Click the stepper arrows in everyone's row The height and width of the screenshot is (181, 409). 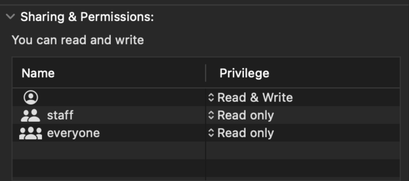pyautogui.click(x=211, y=133)
